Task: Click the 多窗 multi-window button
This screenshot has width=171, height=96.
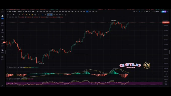Action: click(20, 12)
